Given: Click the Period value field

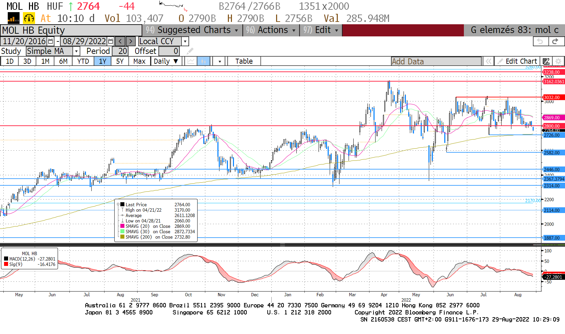Looking at the screenshot, I should [x=120, y=51].
